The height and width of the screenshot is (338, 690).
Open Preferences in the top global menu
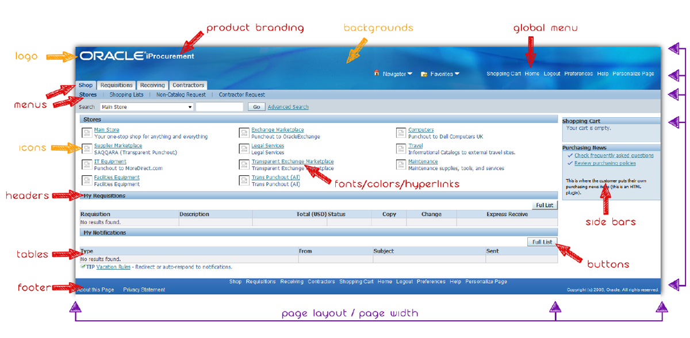click(578, 74)
